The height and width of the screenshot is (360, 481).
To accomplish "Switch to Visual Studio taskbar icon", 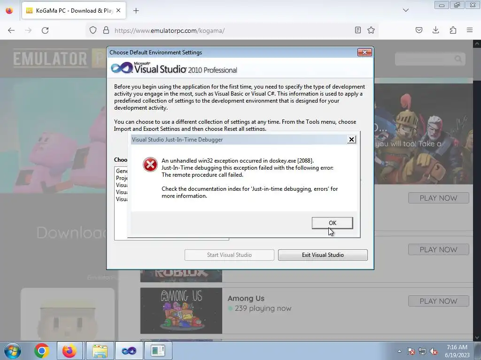I will (x=129, y=351).
